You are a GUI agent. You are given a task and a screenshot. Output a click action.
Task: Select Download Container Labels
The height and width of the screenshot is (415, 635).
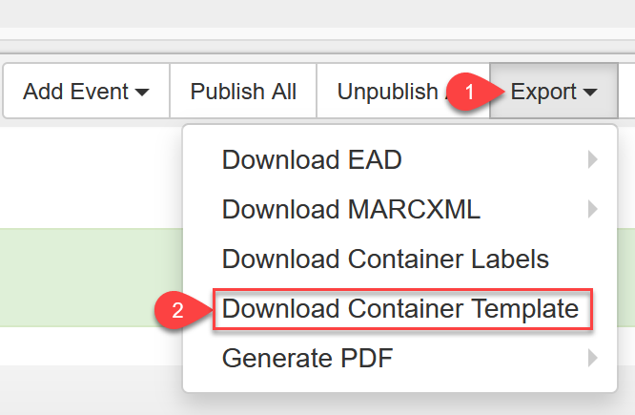click(385, 259)
